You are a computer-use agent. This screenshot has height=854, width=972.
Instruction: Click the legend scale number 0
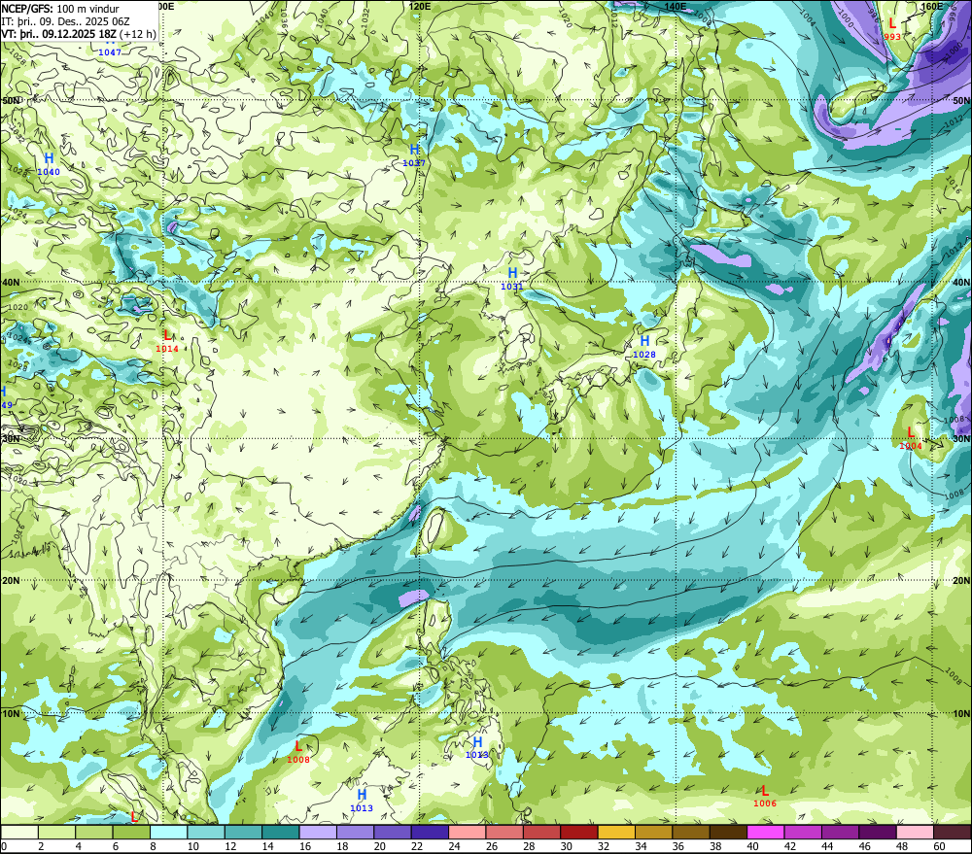[4, 846]
